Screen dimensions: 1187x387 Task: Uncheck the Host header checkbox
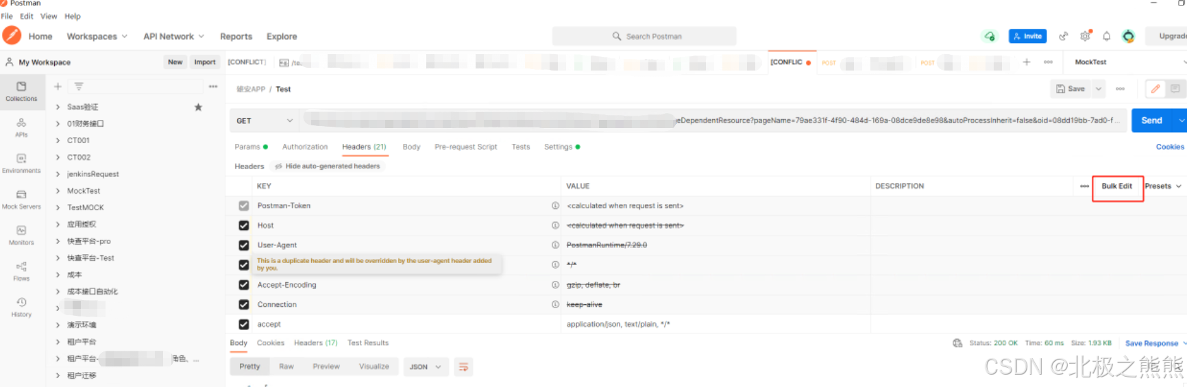[x=243, y=225]
